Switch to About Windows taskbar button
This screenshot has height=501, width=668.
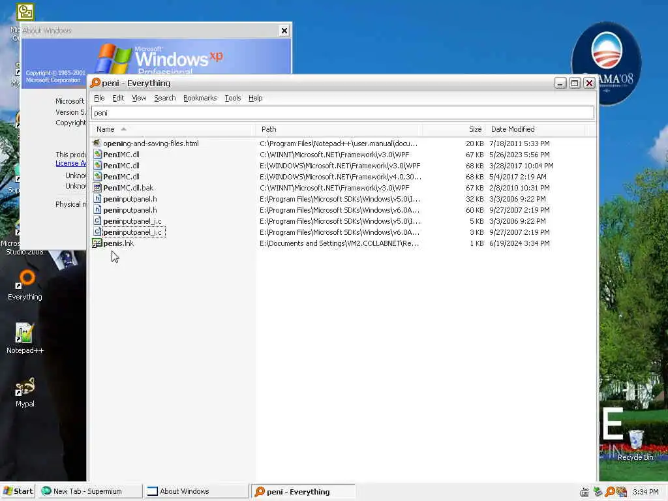196,491
